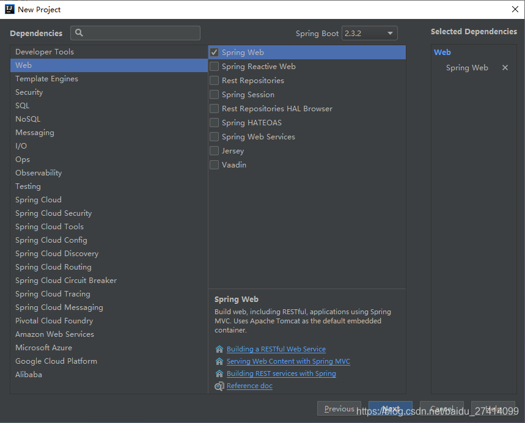Open the Reference doc link
This screenshot has width=525, height=423.
tap(249, 386)
